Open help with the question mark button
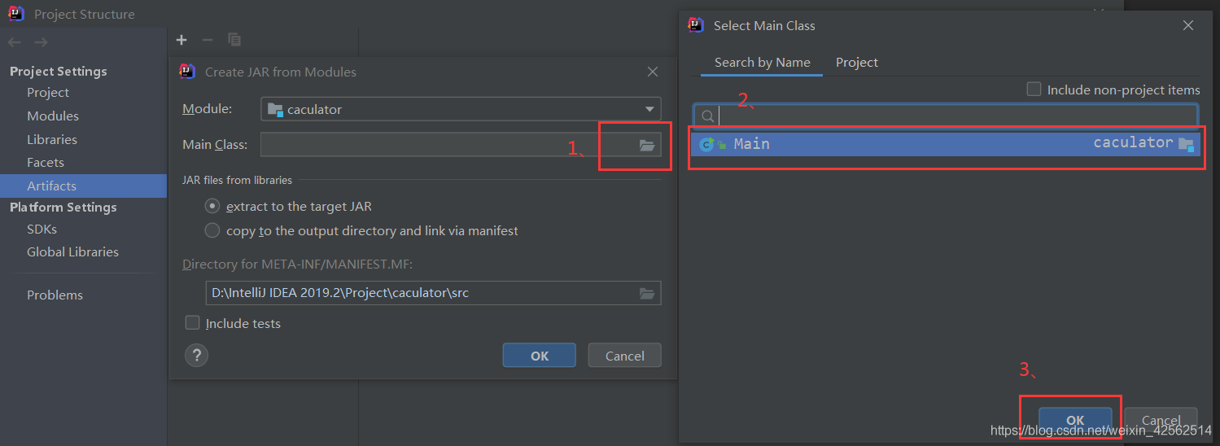The image size is (1220, 446). coord(197,355)
